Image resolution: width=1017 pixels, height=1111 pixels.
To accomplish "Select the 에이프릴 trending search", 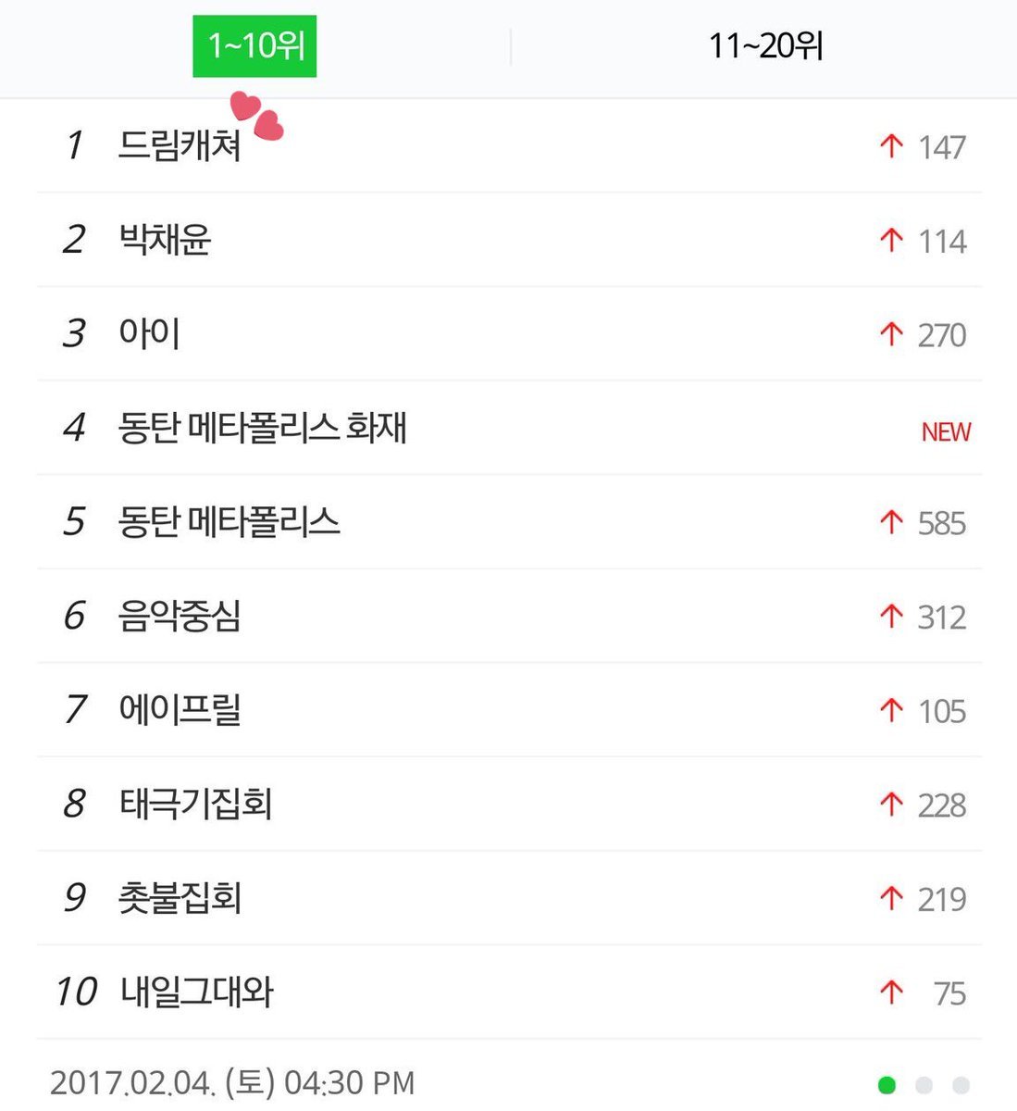I will (180, 710).
